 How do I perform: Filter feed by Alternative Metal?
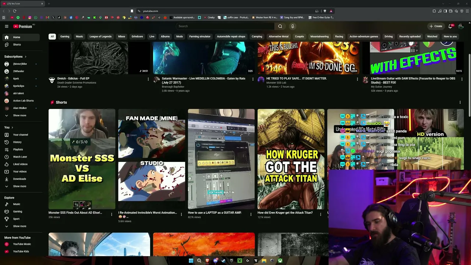point(279,36)
